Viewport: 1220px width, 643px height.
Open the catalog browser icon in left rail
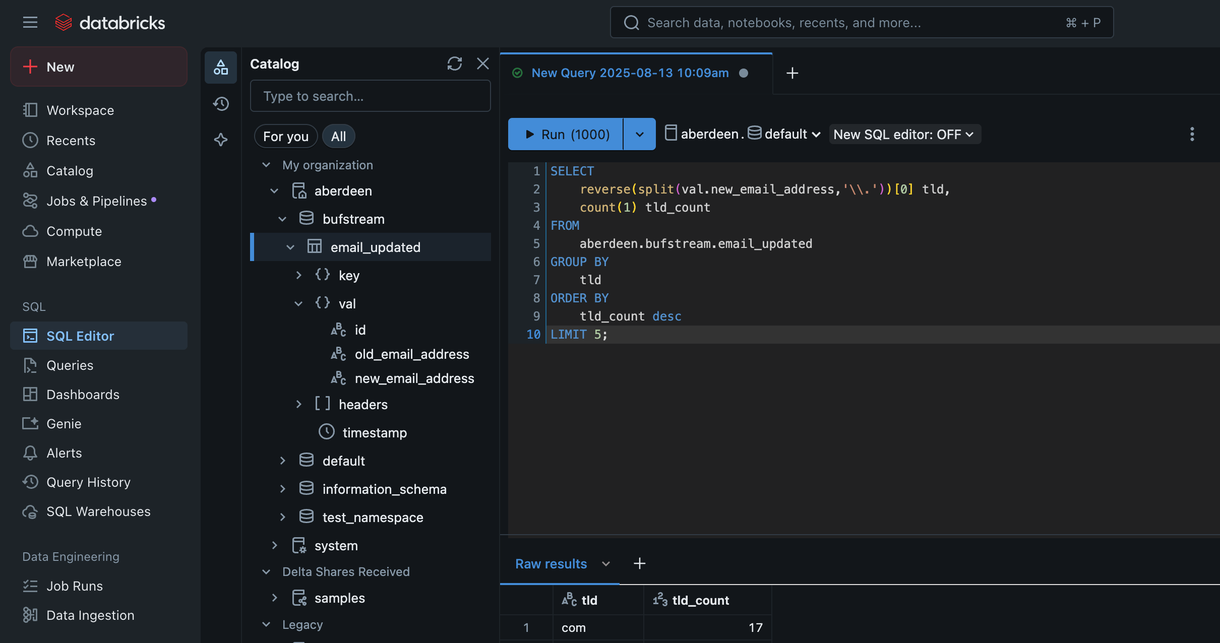click(x=220, y=67)
